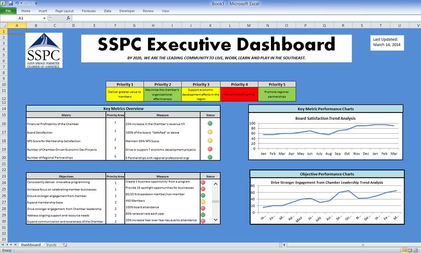Click the horizontal scrollbar left arrow

pyautogui.click(x=284, y=245)
